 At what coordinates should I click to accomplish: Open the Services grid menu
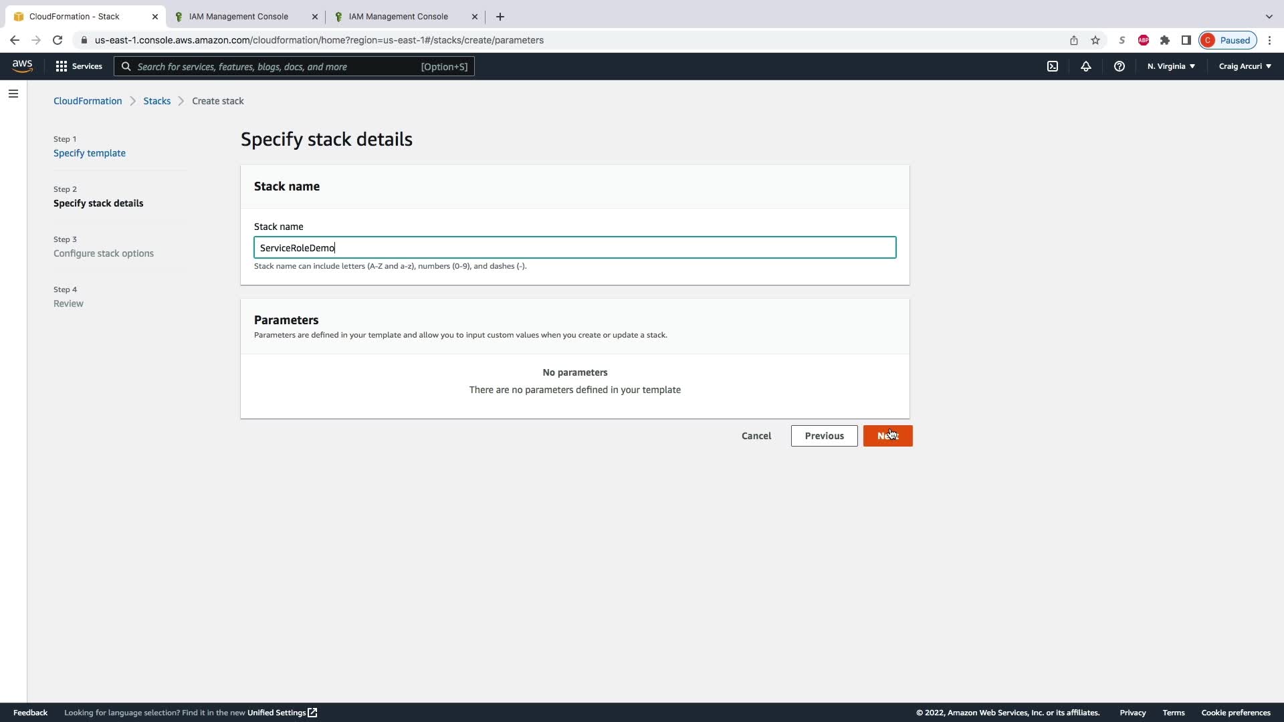(x=79, y=66)
